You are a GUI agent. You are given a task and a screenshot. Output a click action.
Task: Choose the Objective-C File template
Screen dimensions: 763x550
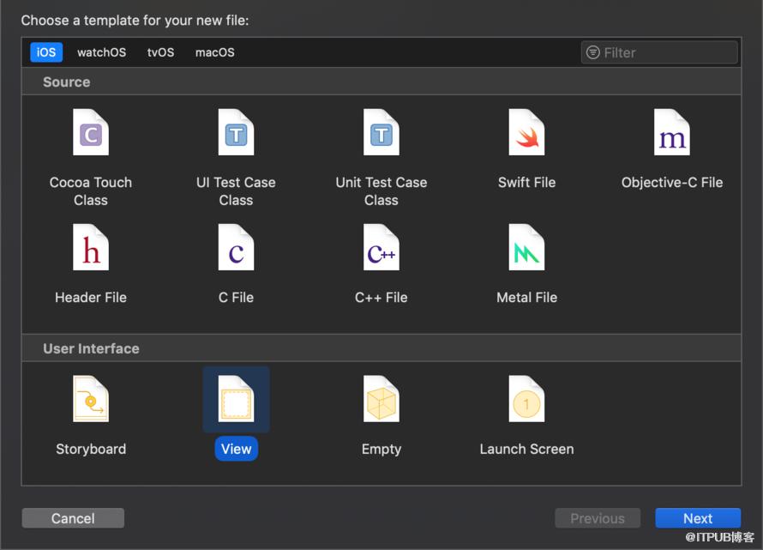672,132
